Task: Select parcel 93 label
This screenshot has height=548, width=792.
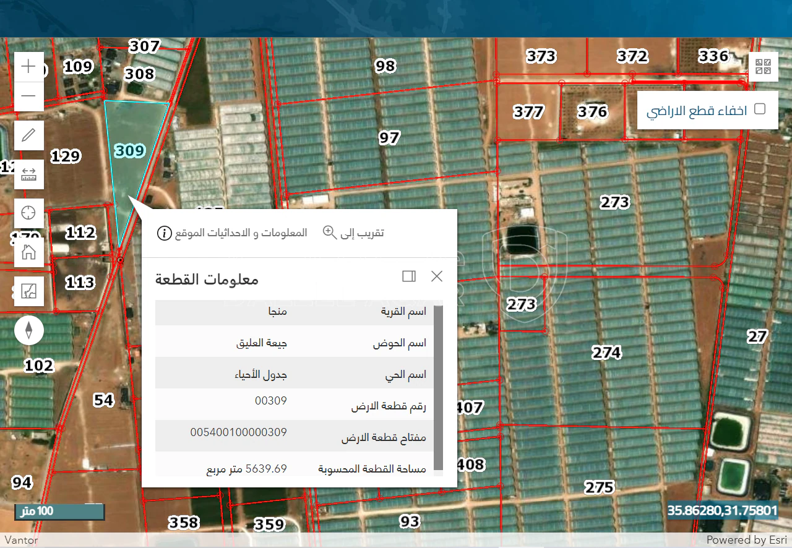Action: [x=410, y=521]
